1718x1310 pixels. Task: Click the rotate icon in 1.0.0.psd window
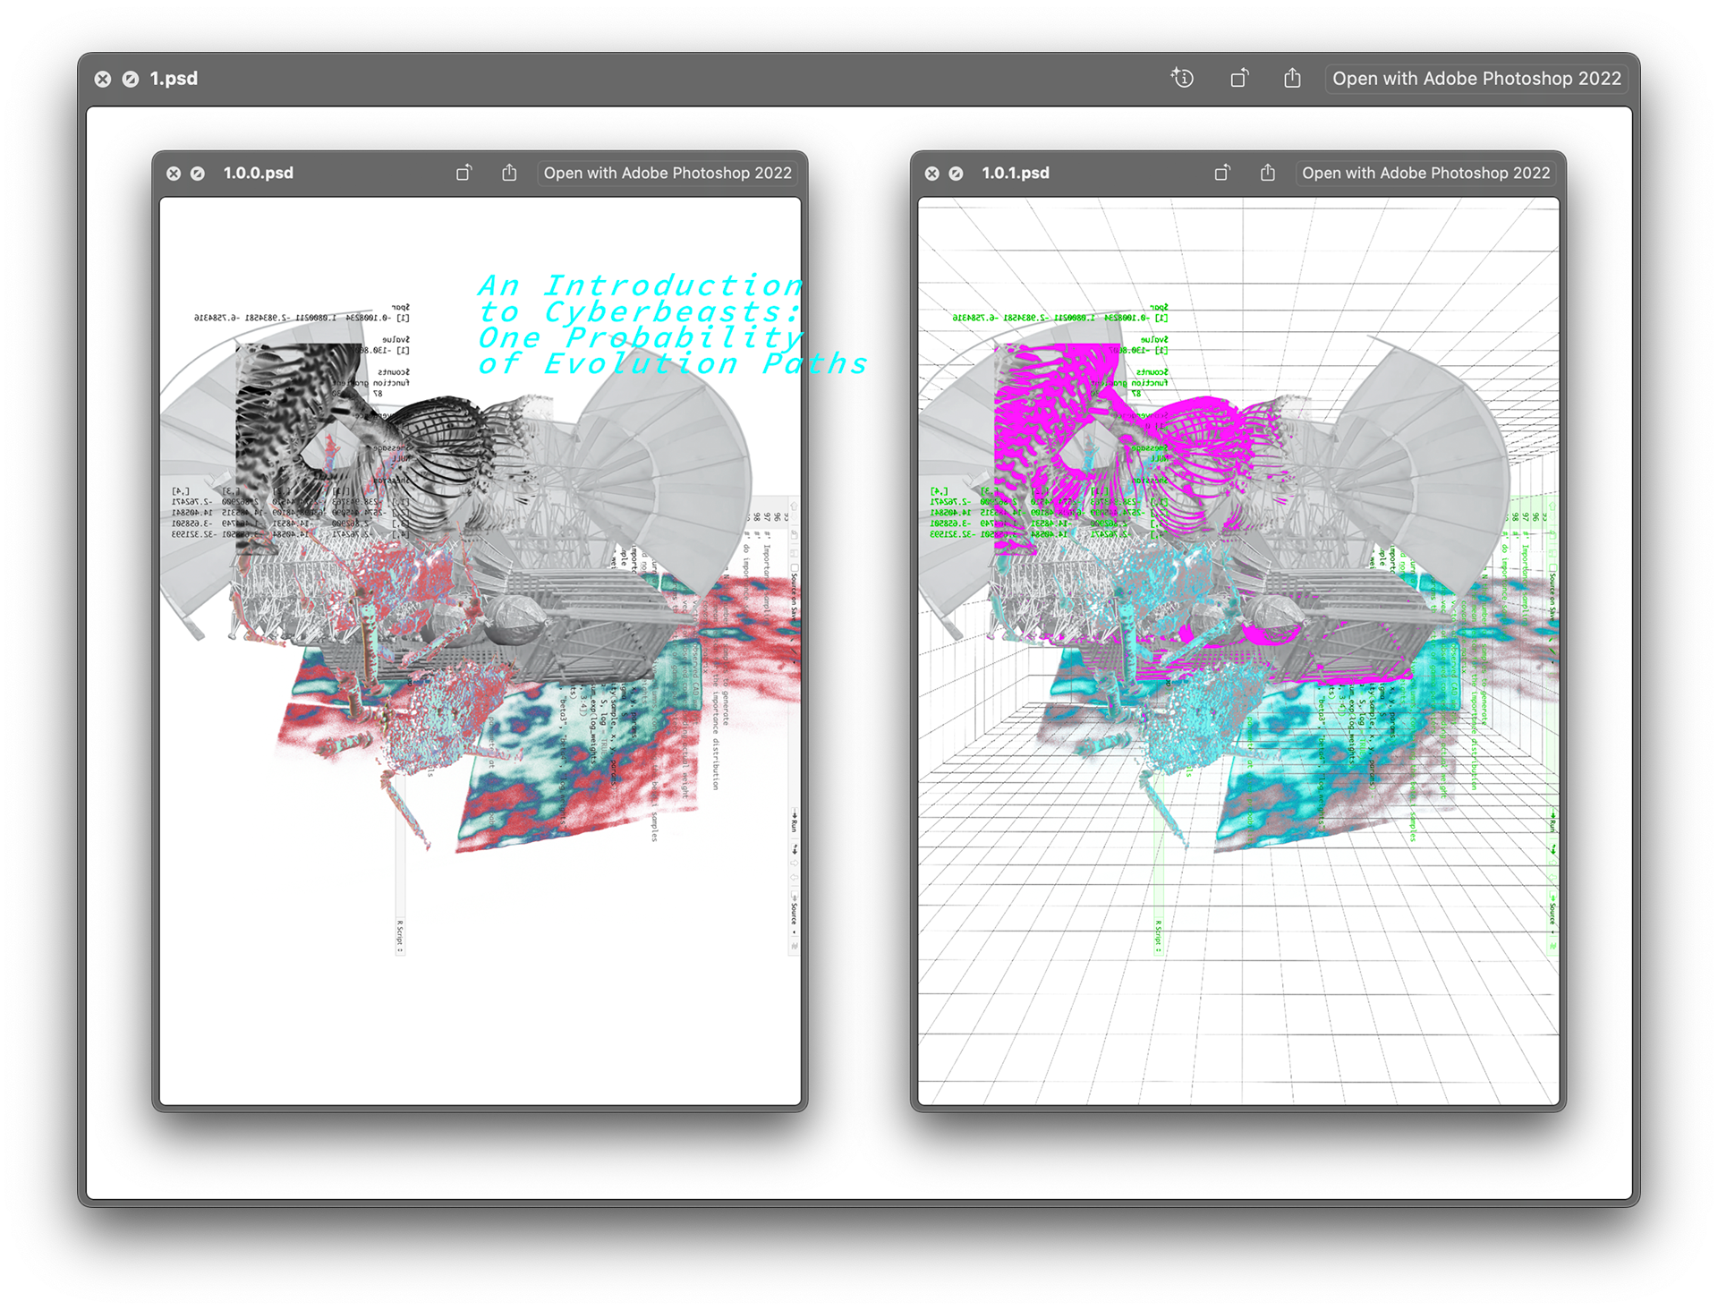click(x=464, y=173)
